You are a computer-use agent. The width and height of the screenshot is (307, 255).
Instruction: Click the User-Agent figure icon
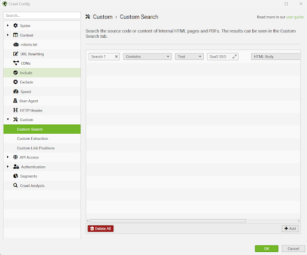15,101
